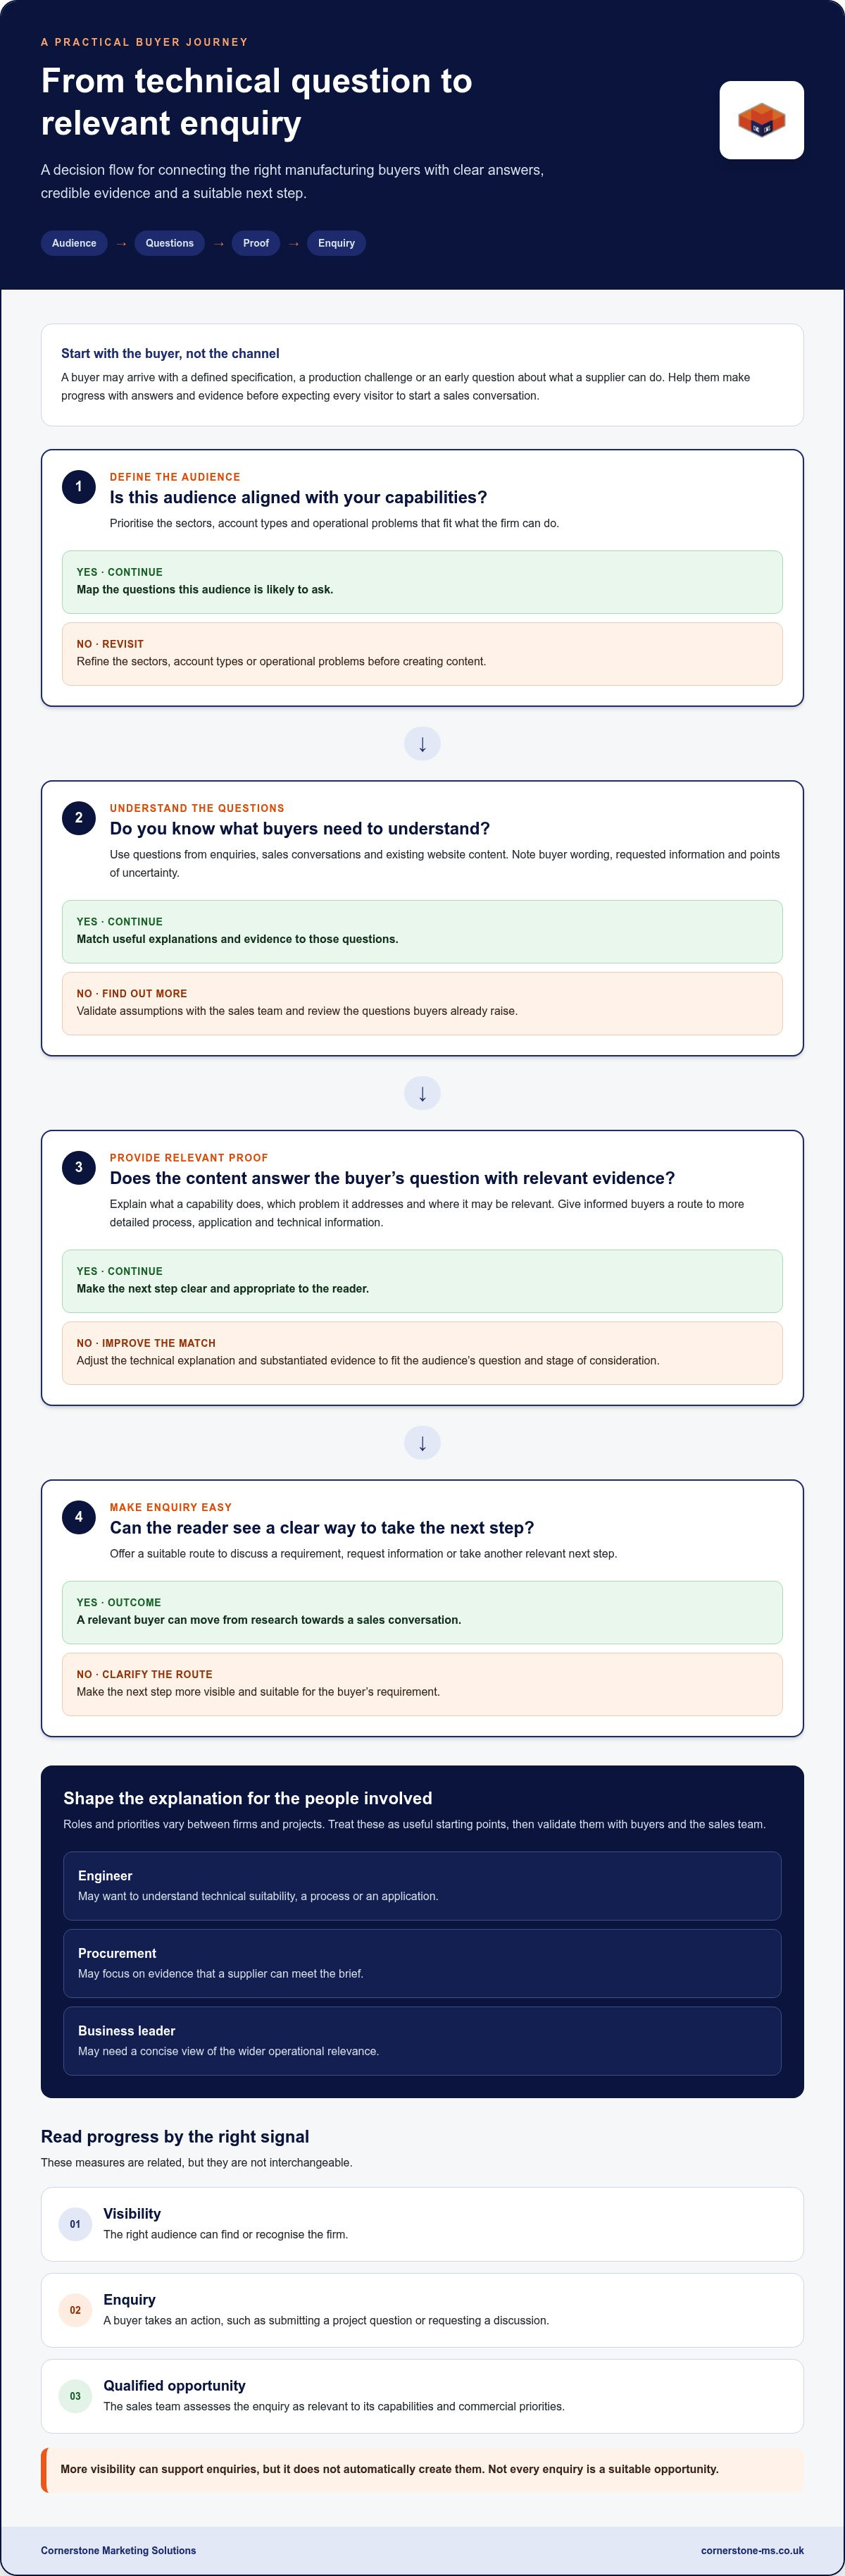
Task: Select the Audience pill in header
Action: coord(74,243)
